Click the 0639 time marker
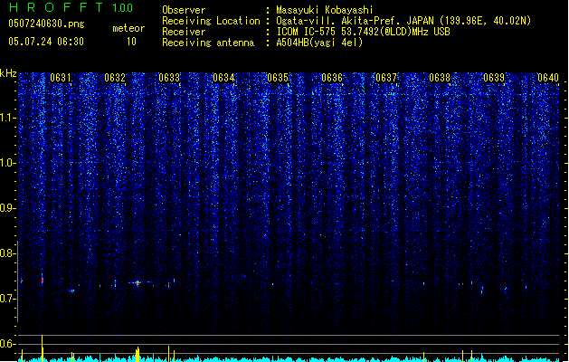The width and height of the screenshot is (569, 362). point(494,78)
